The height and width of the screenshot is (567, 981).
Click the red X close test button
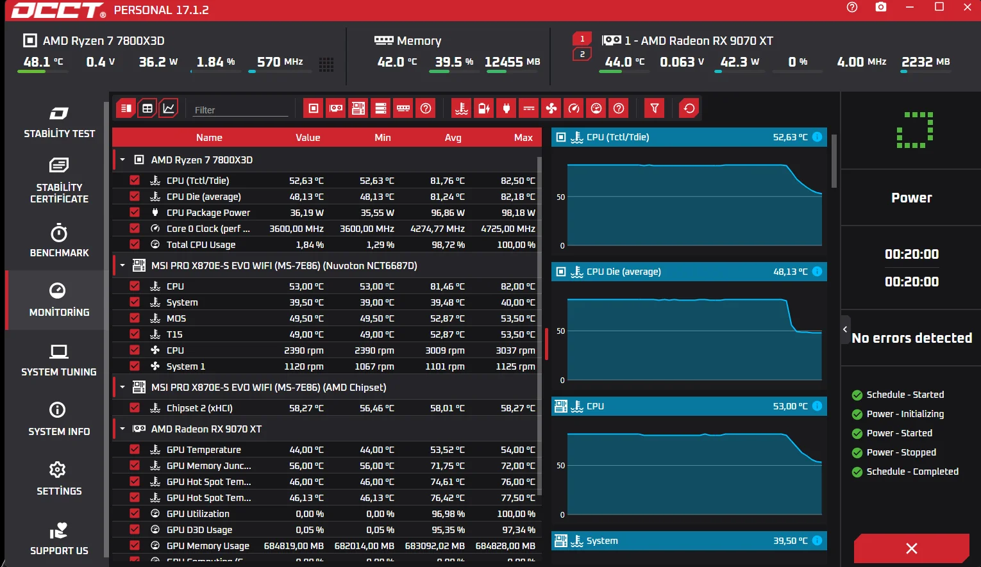911,548
